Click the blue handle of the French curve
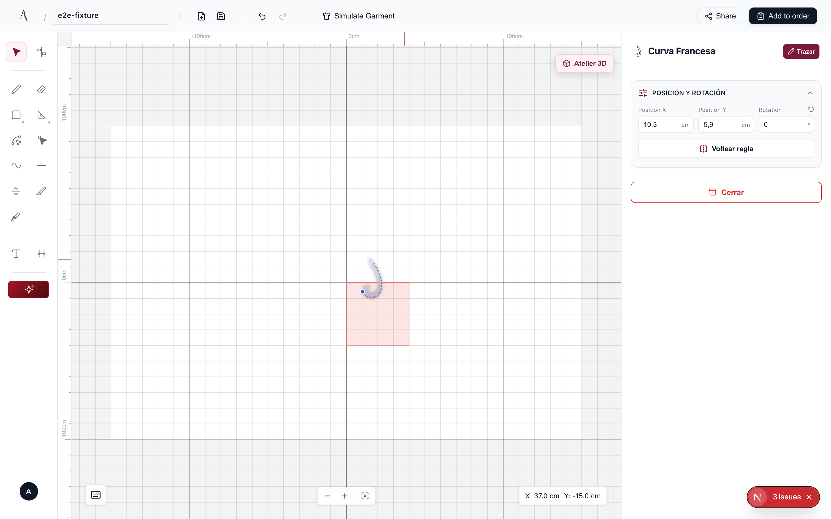This screenshot has height=519, width=831. [x=363, y=292]
